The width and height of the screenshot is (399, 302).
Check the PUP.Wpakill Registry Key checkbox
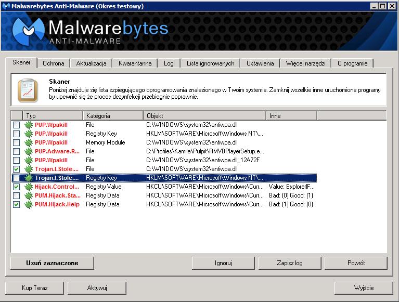[x=16, y=134]
